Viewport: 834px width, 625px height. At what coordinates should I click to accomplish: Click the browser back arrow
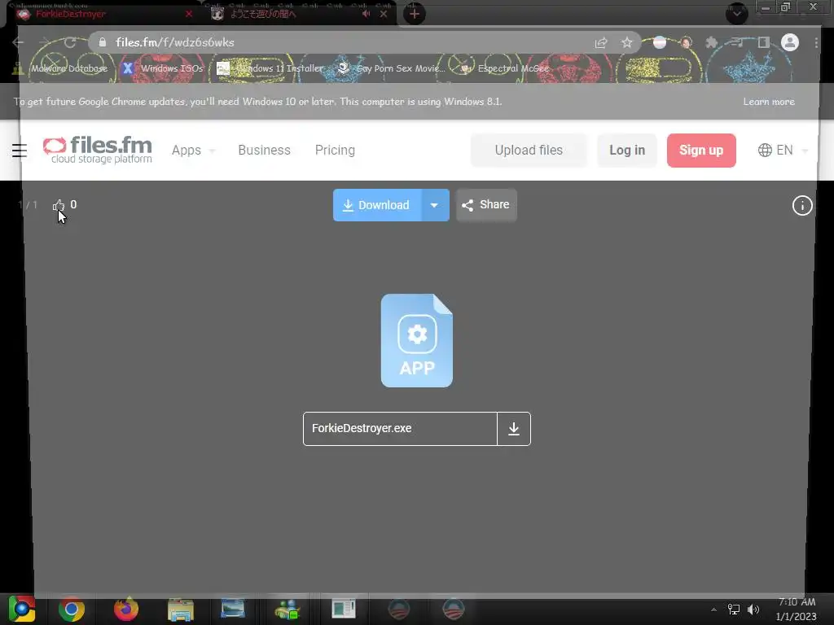point(18,42)
